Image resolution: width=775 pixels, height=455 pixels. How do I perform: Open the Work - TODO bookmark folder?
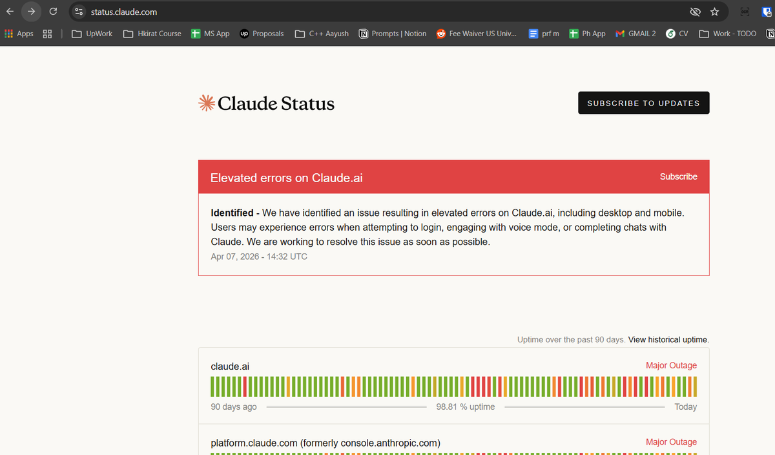728,34
